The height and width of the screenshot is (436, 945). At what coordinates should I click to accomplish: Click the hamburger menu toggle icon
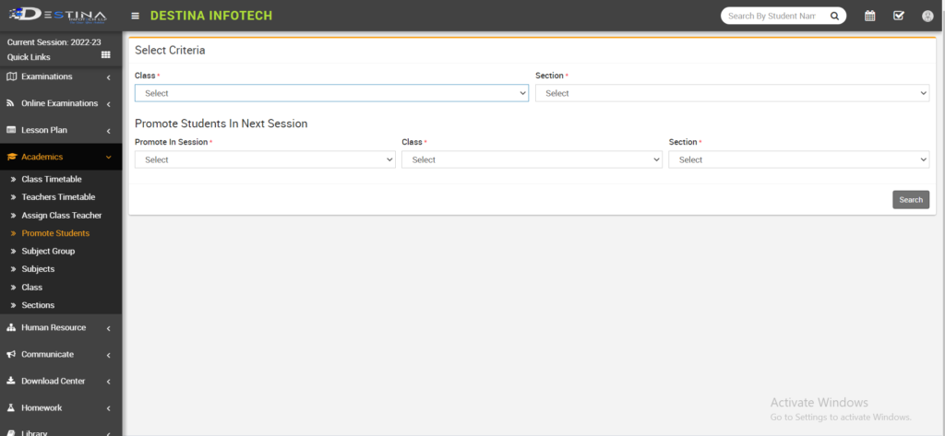[136, 16]
